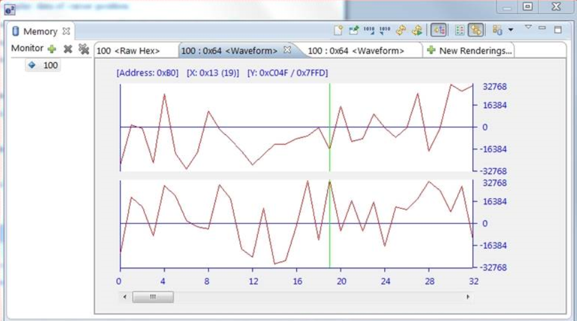Click the [Address: 0xB0] readout
This screenshot has width=577, height=321.
[148, 73]
